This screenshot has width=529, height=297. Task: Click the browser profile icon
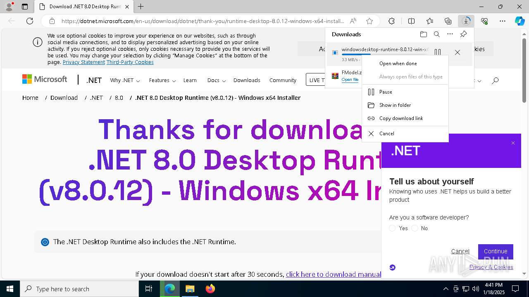[9, 7]
